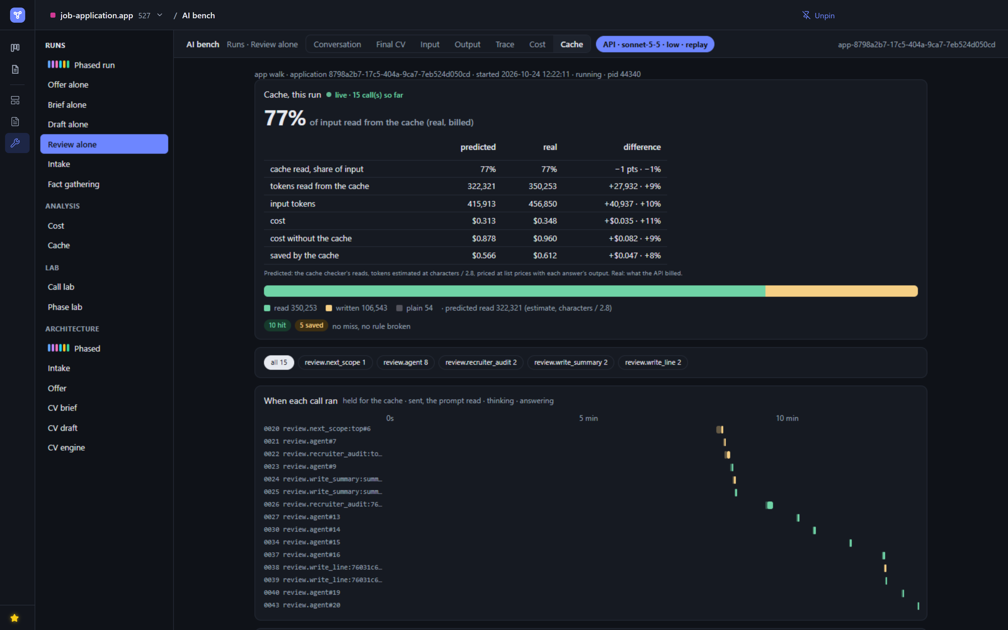Click the application id app-8798a2b7 text
Image resolution: width=1008 pixels, height=630 pixels.
click(916, 45)
